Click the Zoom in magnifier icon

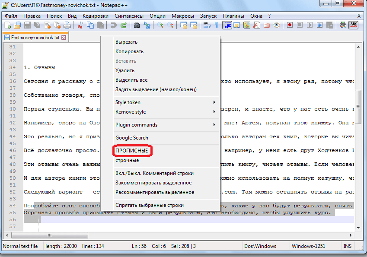pos(160,25)
